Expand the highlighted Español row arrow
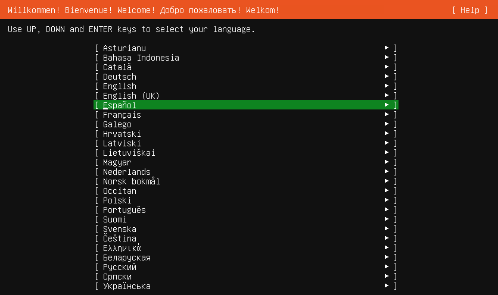 pyautogui.click(x=387, y=105)
